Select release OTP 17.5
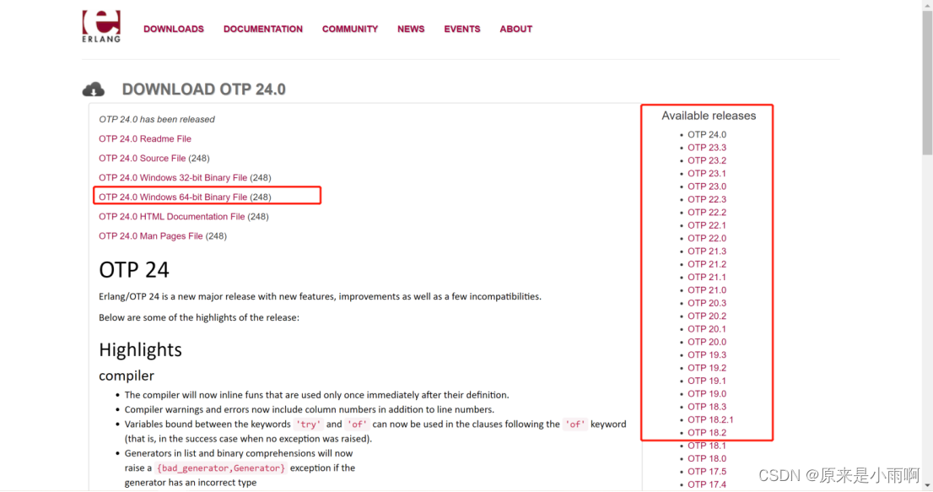Viewport: 933px width, 492px height. pos(707,472)
